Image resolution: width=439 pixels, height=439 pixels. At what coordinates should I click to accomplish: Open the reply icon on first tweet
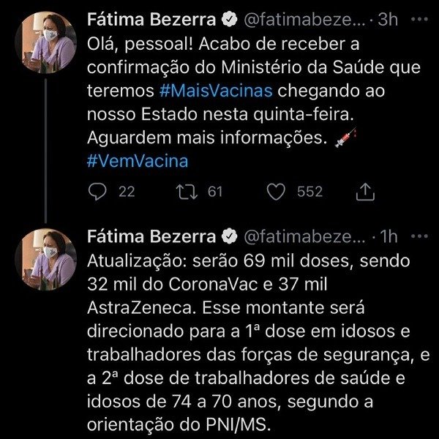pyautogui.click(x=97, y=192)
